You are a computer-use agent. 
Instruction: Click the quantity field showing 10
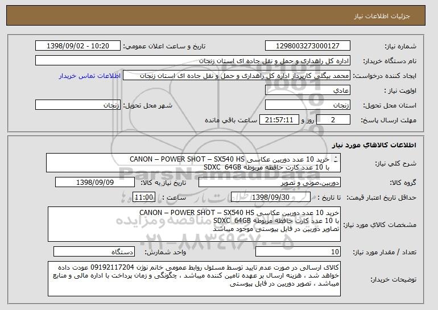(x=298, y=251)
